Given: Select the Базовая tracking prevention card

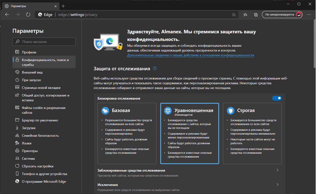Looking at the screenshot, I should [x=127, y=133].
